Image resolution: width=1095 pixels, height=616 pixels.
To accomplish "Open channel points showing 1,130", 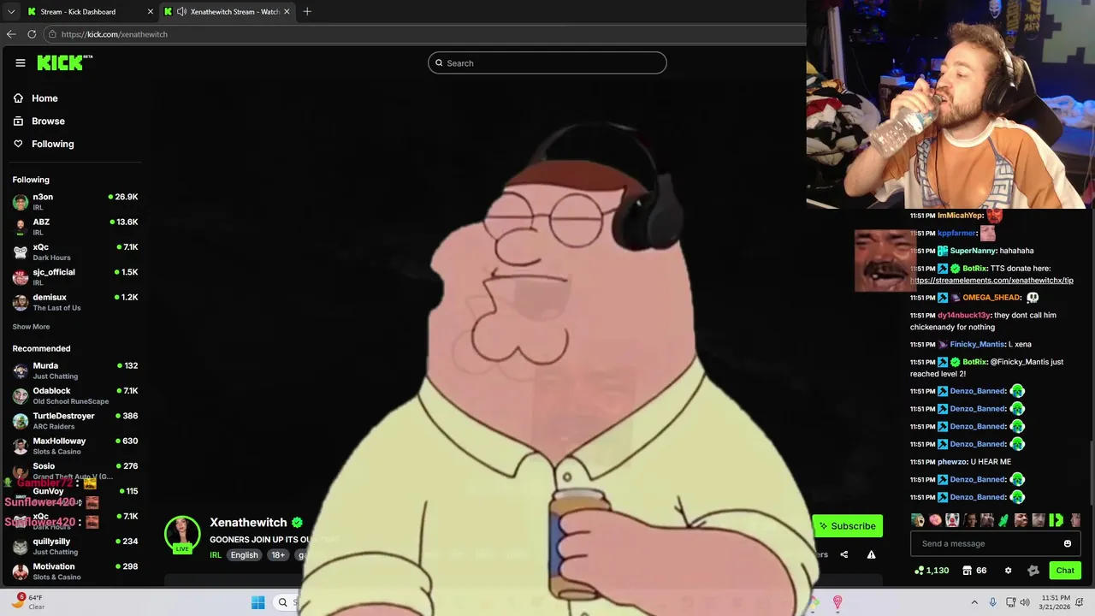I will click(x=932, y=571).
